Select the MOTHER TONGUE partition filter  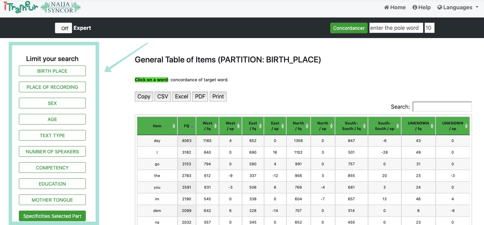tap(52, 200)
